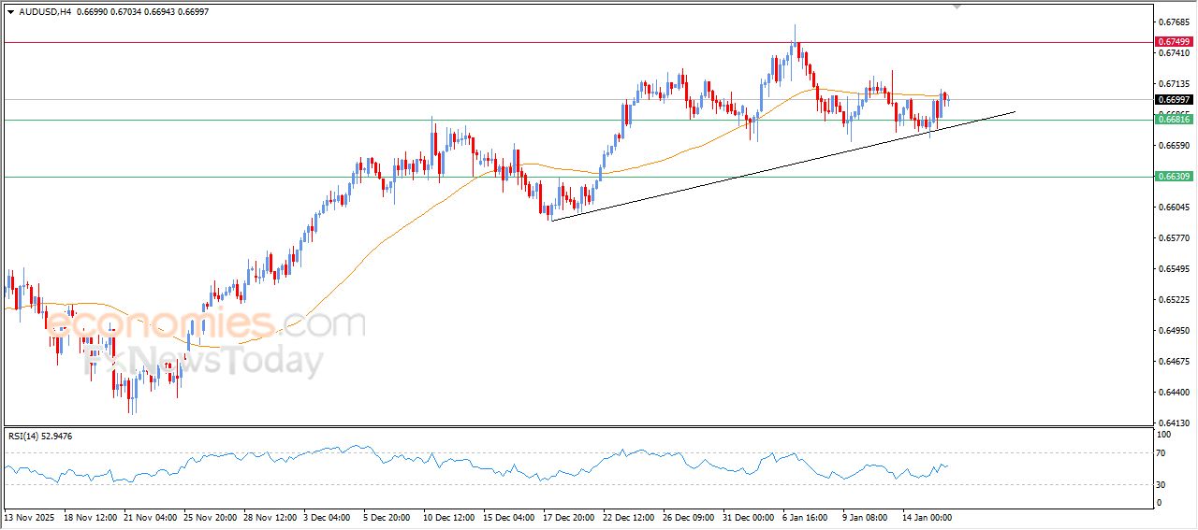Click the RSI 70 level marker
Image resolution: width=1198 pixels, height=530 pixels.
(x=1163, y=453)
